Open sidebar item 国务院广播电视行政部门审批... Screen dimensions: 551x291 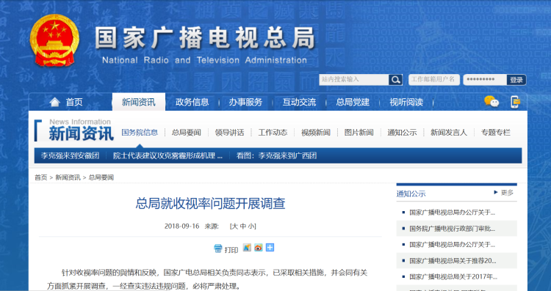click(x=453, y=229)
